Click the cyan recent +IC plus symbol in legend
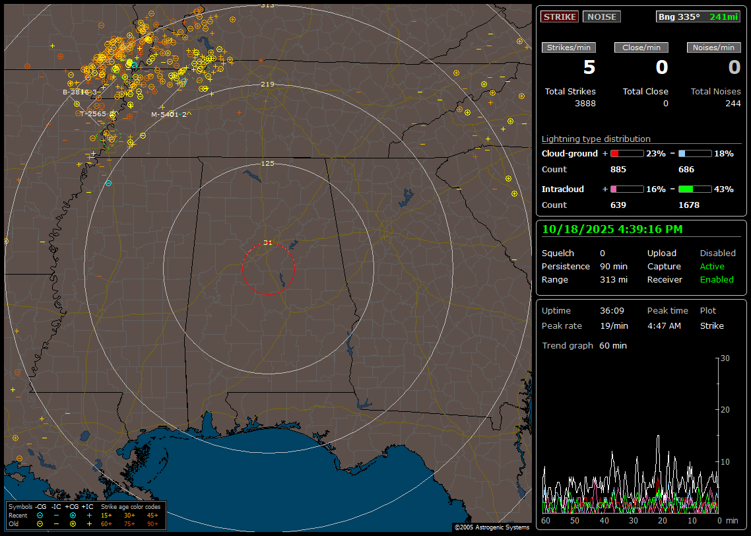Viewport: 751px width, 536px height. [89, 515]
